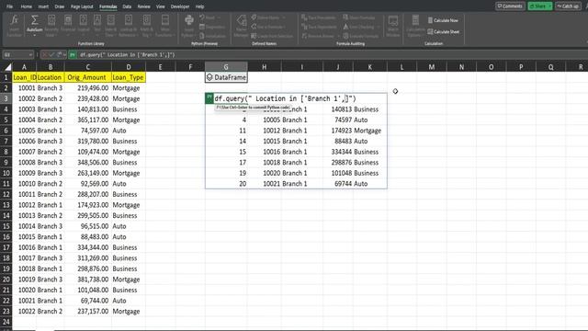This screenshot has width=588, height=331.
Task: Select the Formulas tab
Action: [108, 6]
